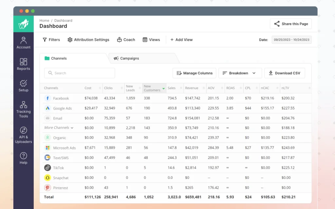
Task: Click the Share this Page button
Action: click(291, 24)
